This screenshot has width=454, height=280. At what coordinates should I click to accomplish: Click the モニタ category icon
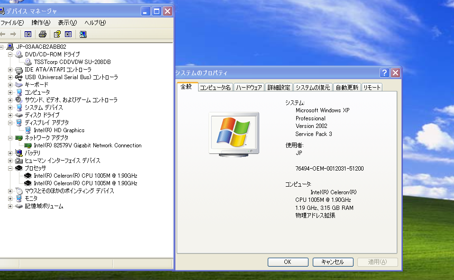coord(19,199)
